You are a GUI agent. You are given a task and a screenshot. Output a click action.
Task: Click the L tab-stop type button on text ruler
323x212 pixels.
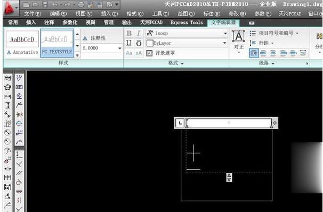click(180, 123)
